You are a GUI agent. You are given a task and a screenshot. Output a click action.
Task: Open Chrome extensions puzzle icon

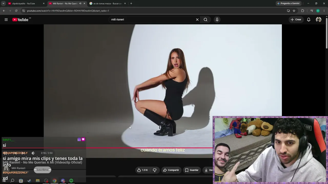[303, 11]
